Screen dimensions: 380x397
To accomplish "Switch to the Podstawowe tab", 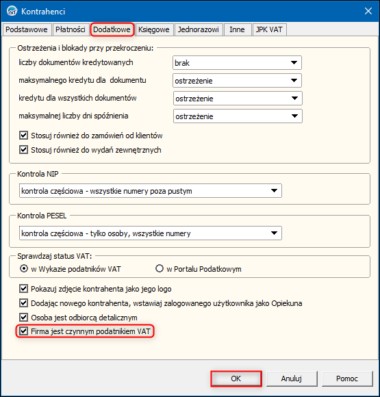I will (x=27, y=29).
